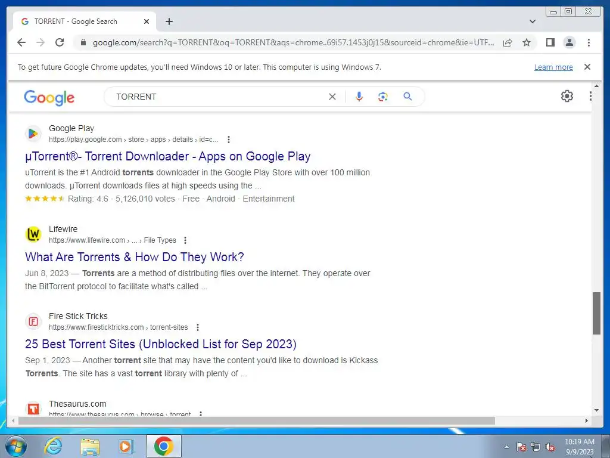Open 25 Best Torrent Sites link
This screenshot has height=458, width=610.
161,344
